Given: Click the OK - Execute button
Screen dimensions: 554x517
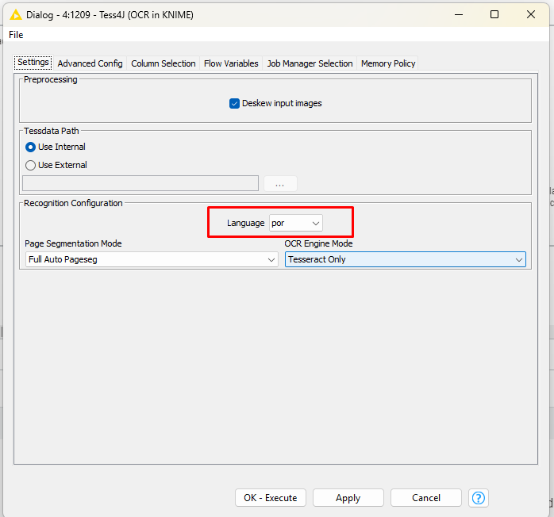Looking at the screenshot, I should (x=271, y=498).
